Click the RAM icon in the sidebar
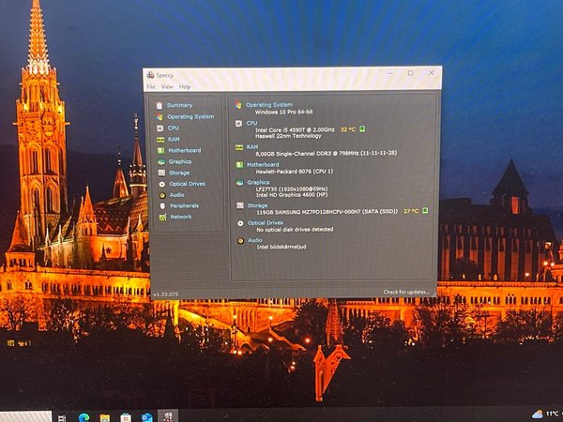This screenshot has height=422, width=563. point(160,139)
